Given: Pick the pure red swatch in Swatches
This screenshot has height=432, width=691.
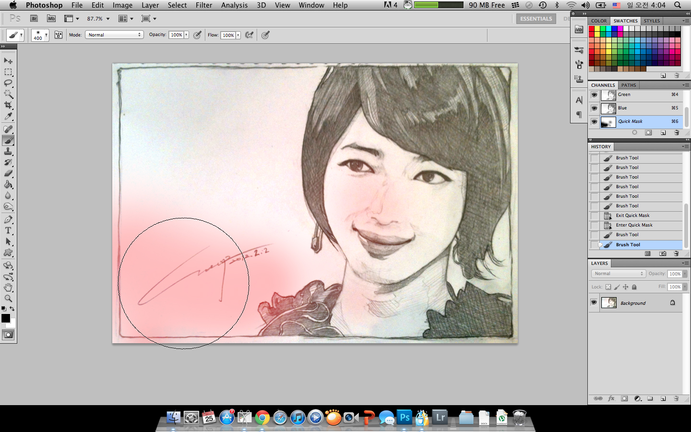Looking at the screenshot, I should [592, 28].
